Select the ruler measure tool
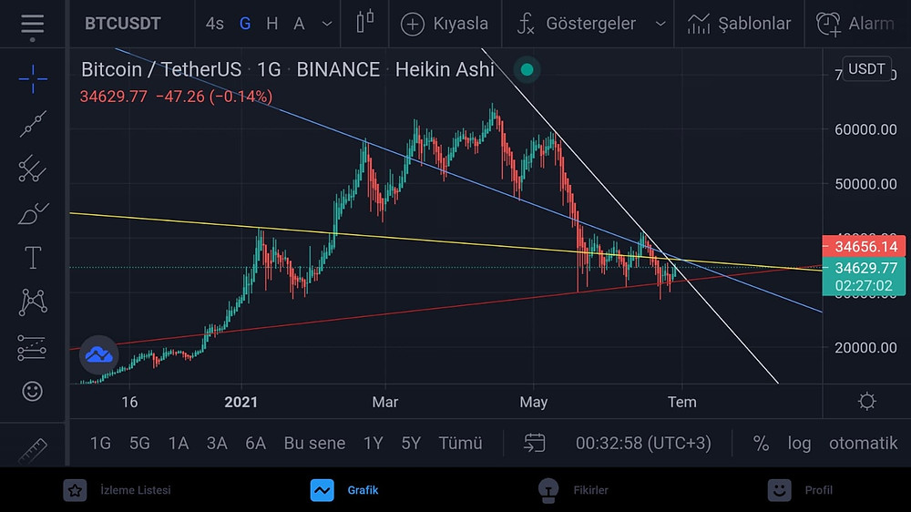Viewport: 911px width, 512px height. 33,450
